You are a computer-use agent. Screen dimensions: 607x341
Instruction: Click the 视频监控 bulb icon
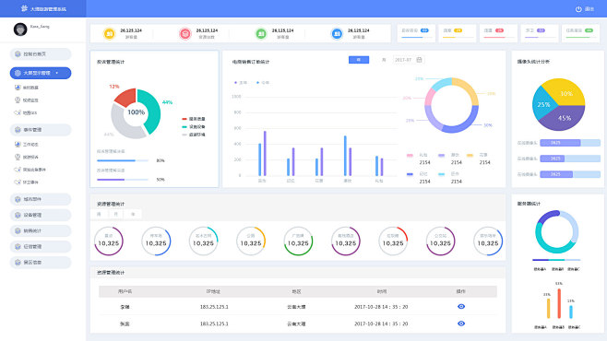tap(18, 100)
